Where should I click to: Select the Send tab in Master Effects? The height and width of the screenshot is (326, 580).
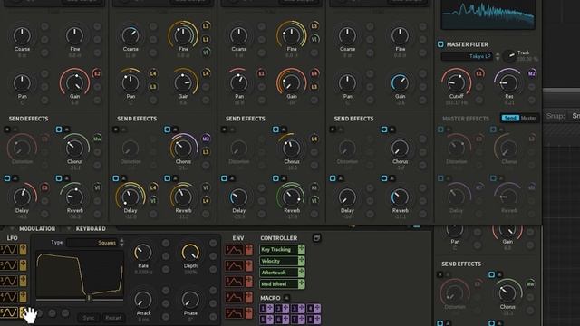[x=510, y=118]
